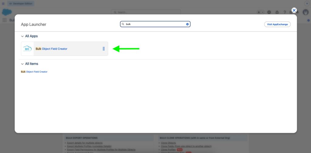
Task: Select the Developer Edition tab
Action: tap(21, 4)
